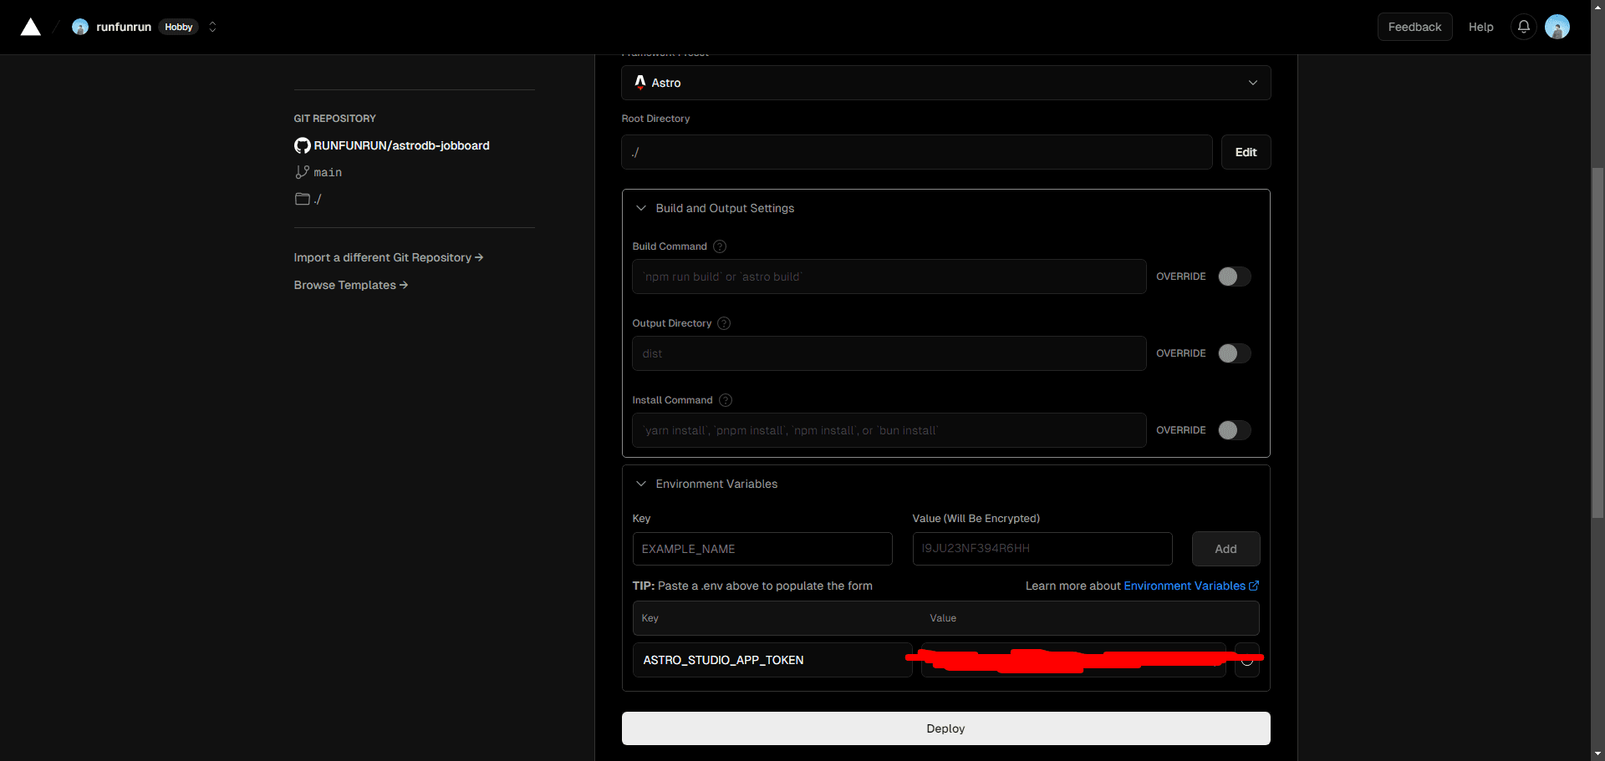
Task: Open the user profile avatar menu
Action: click(1557, 27)
